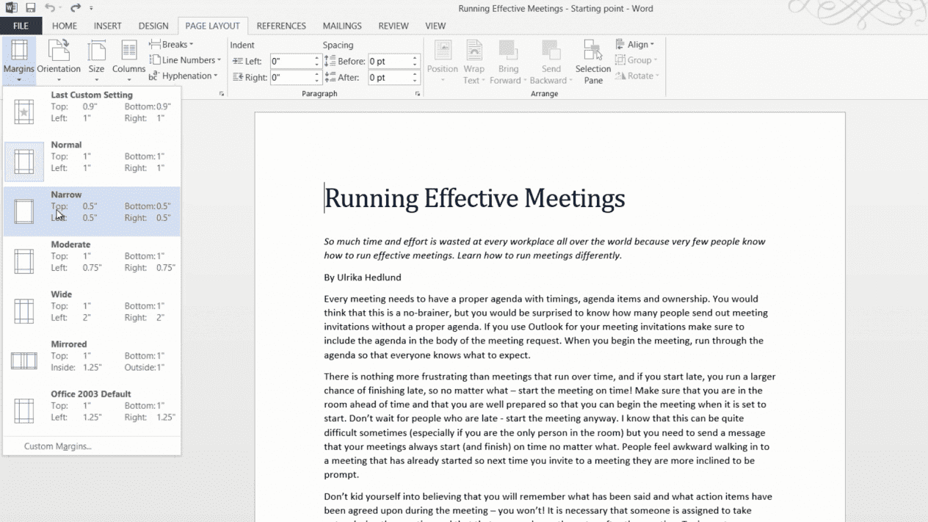Save the document from Quick Access Toolbar
This screenshot has width=928, height=522.
point(31,8)
